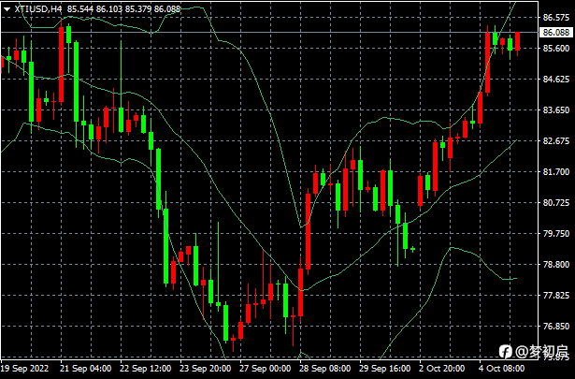
Task: Click the 83.650 price axis label
Action: coord(556,109)
